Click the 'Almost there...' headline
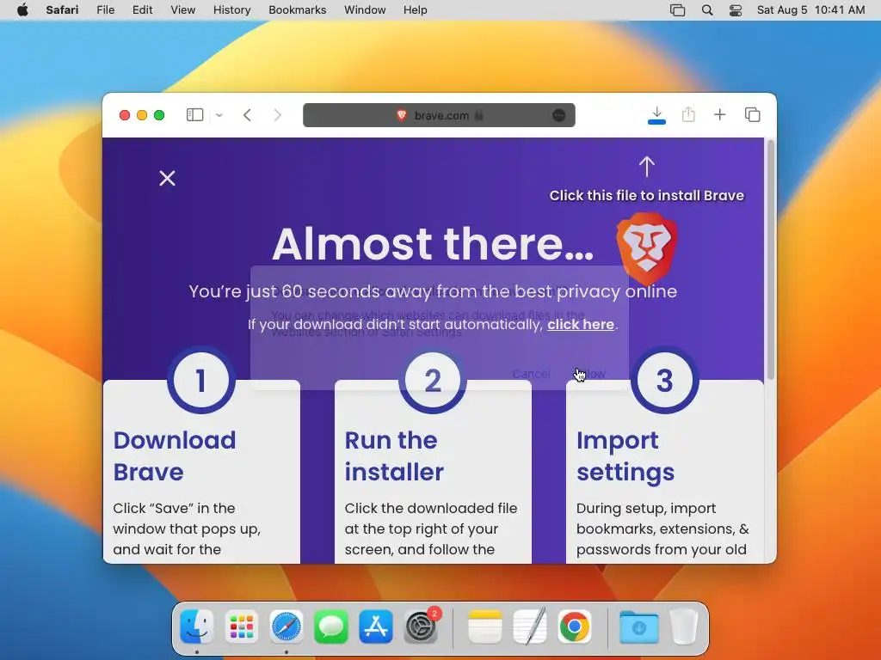 pyautogui.click(x=433, y=243)
